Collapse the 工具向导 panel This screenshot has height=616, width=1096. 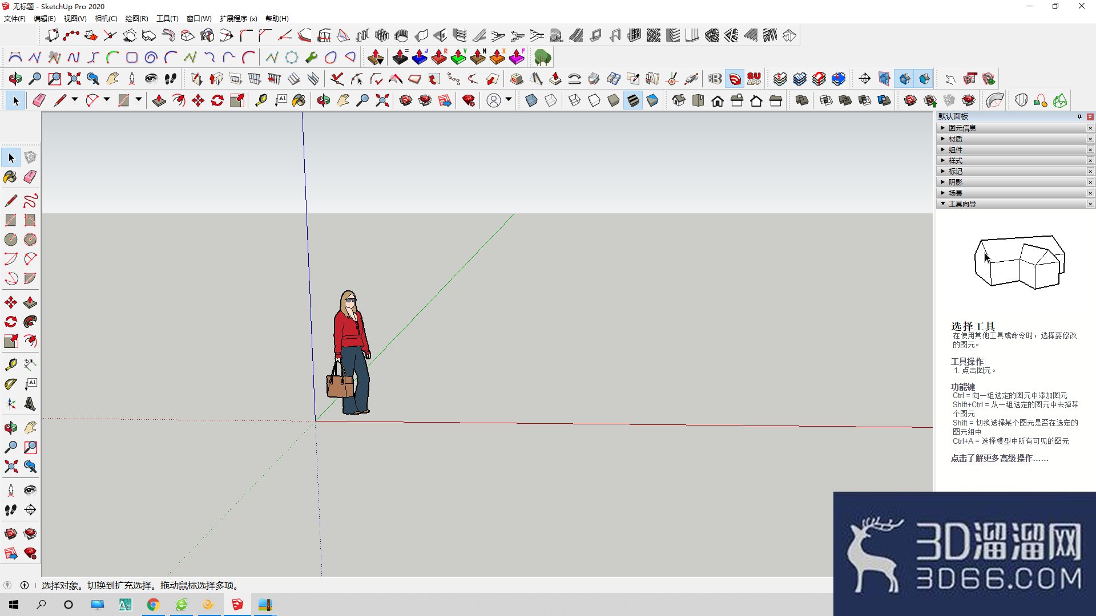(1012, 204)
